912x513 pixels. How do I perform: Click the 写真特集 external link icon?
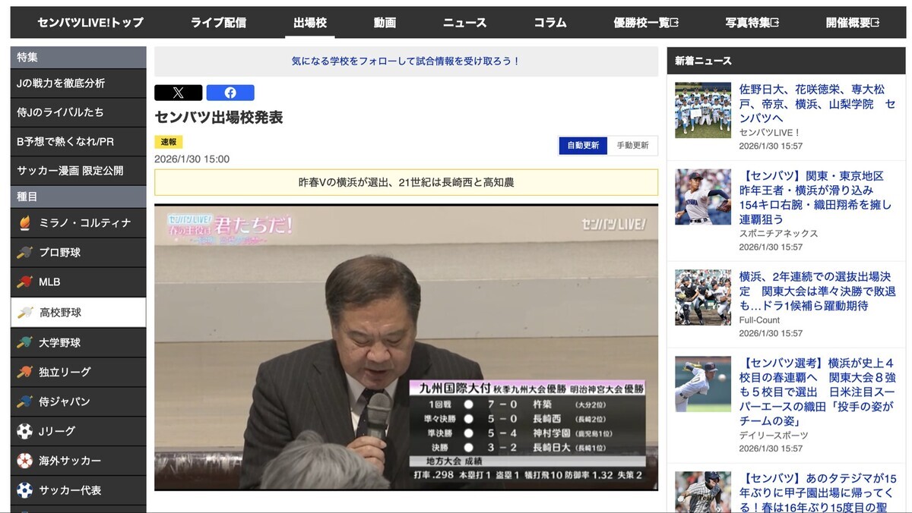point(774,23)
